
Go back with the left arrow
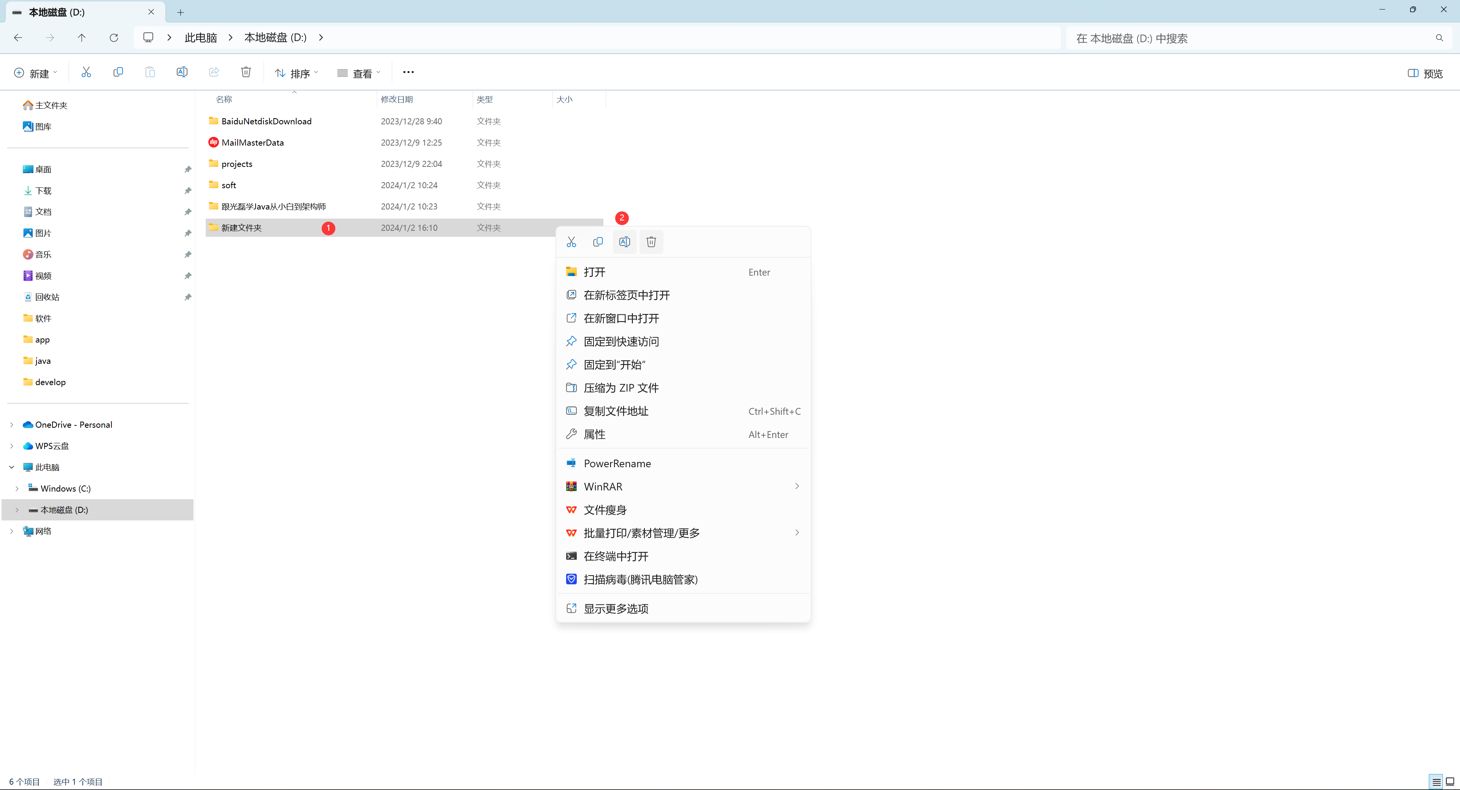(18, 37)
